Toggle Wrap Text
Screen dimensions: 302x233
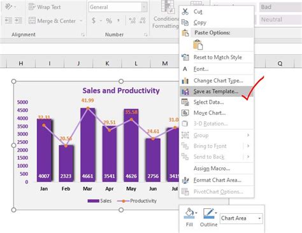(45, 7)
